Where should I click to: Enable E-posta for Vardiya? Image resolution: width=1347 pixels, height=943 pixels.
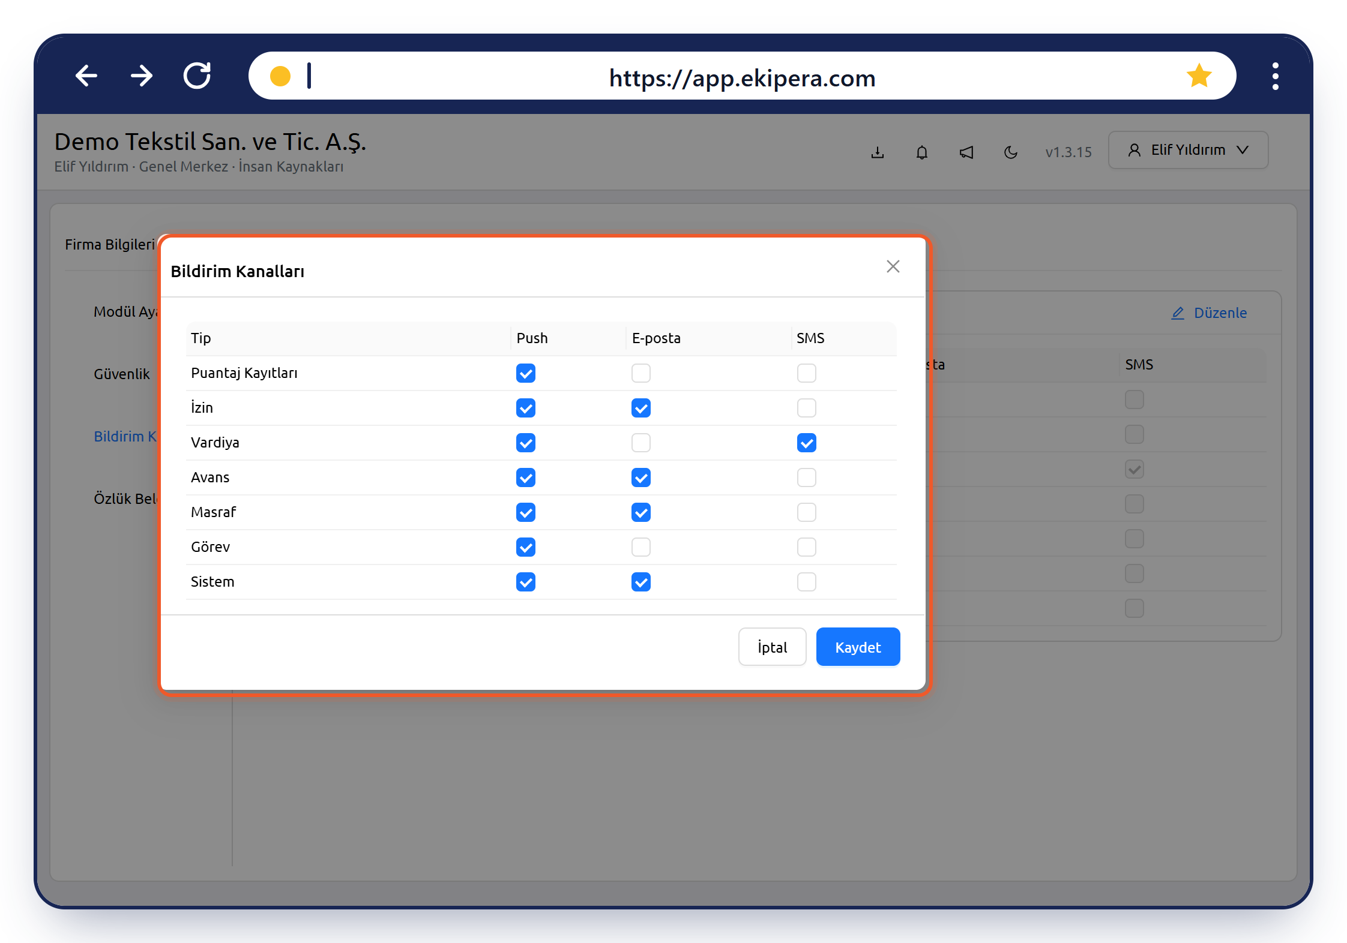pos(641,443)
